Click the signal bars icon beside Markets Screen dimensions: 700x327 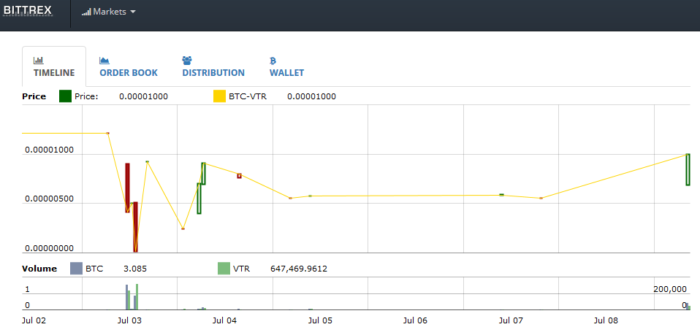[x=86, y=12]
